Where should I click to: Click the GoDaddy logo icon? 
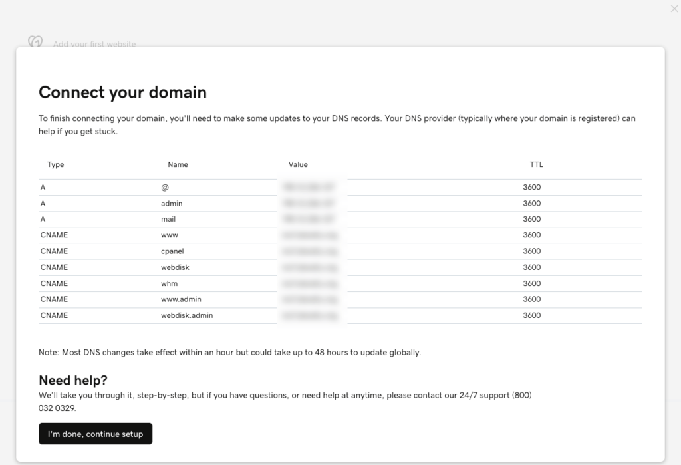point(35,42)
